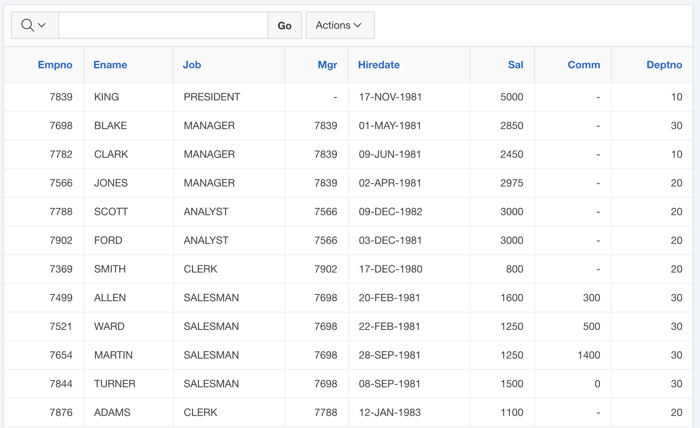The width and height of the screenshot is (700, 428).
Task: Select the ADAMS name cell
Action: 112,413
